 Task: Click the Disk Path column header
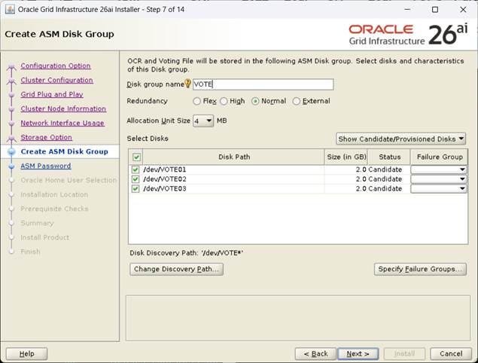[x=233, y=157]
